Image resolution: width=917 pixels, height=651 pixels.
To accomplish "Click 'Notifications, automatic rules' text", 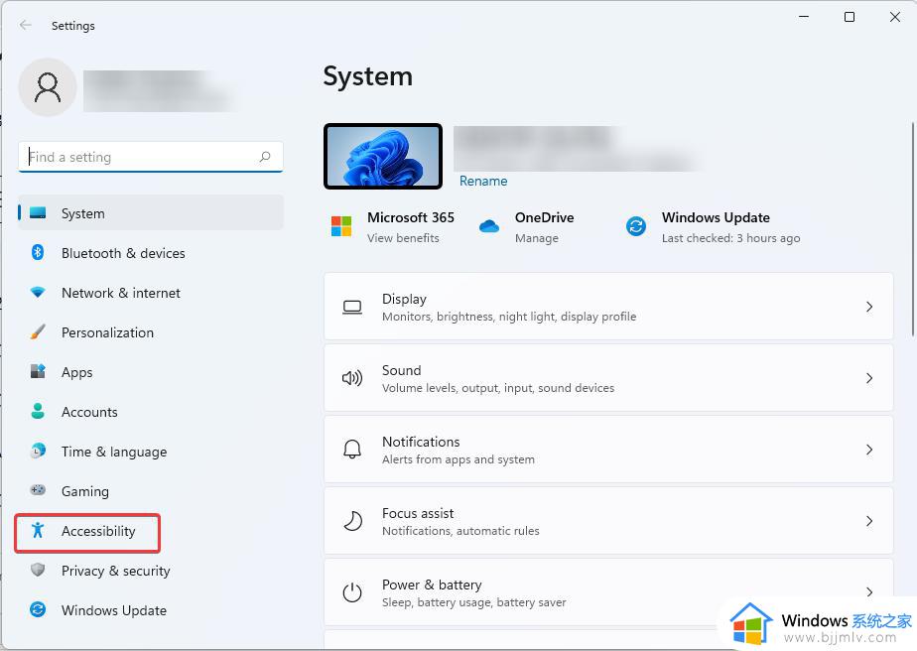I will pos(460,531).
